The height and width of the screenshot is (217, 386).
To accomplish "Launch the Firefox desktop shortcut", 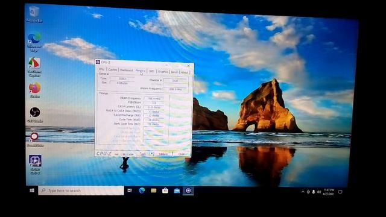I will tap(35, 90).
